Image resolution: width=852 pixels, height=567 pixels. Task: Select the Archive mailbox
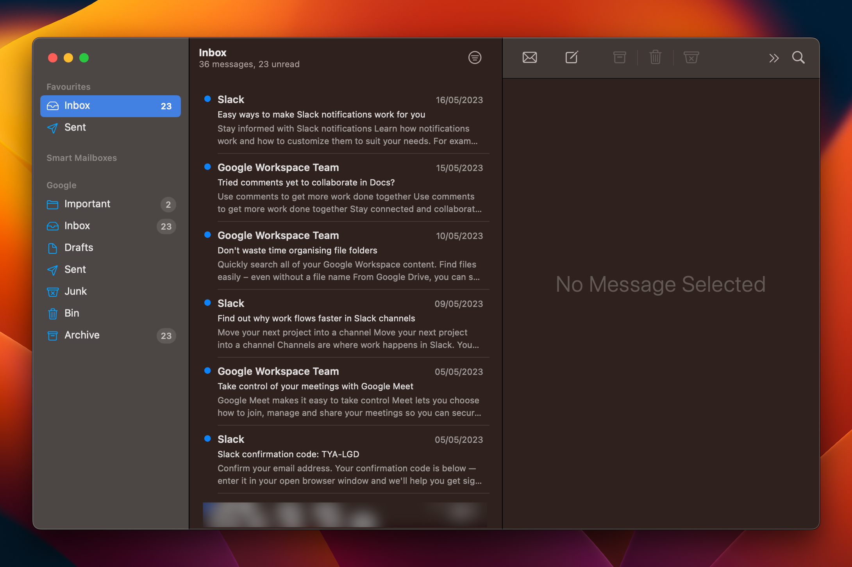(82, 335)
